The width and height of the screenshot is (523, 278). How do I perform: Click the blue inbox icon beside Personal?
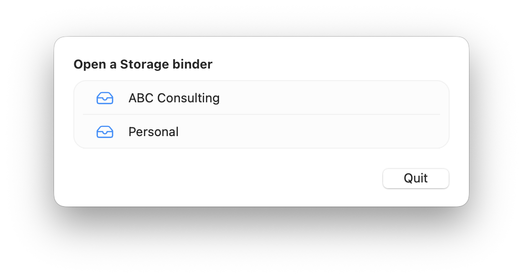[x=105, y=132]
